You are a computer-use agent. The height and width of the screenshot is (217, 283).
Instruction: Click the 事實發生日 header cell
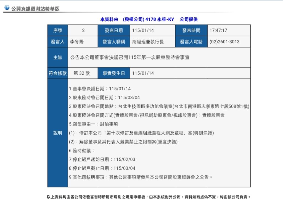click(114, 73)
